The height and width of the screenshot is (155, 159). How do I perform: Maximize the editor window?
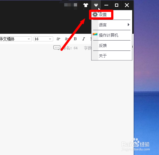click(117, 5)
